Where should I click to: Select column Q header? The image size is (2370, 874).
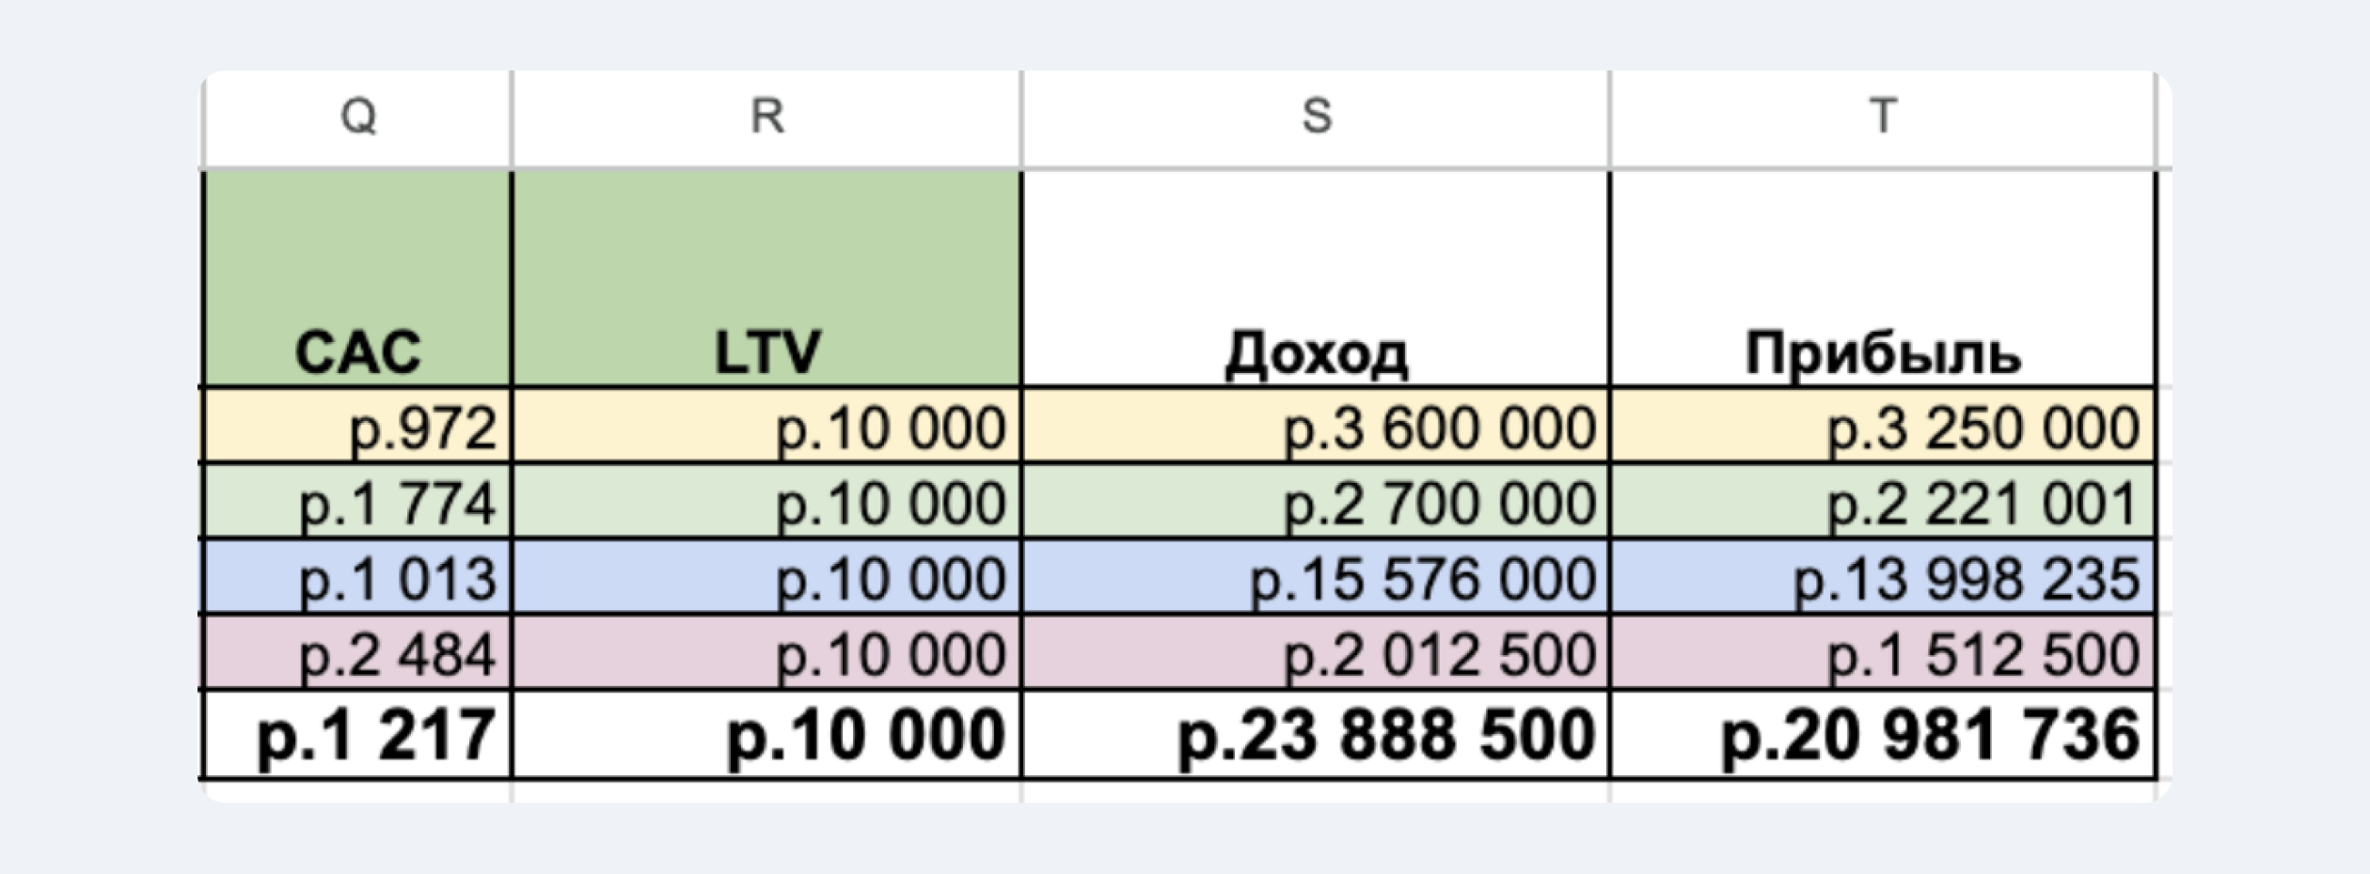[357, 118]
